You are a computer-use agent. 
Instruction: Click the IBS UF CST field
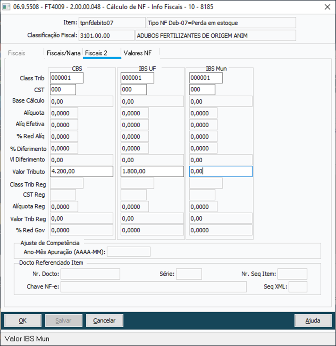point(133,89)
